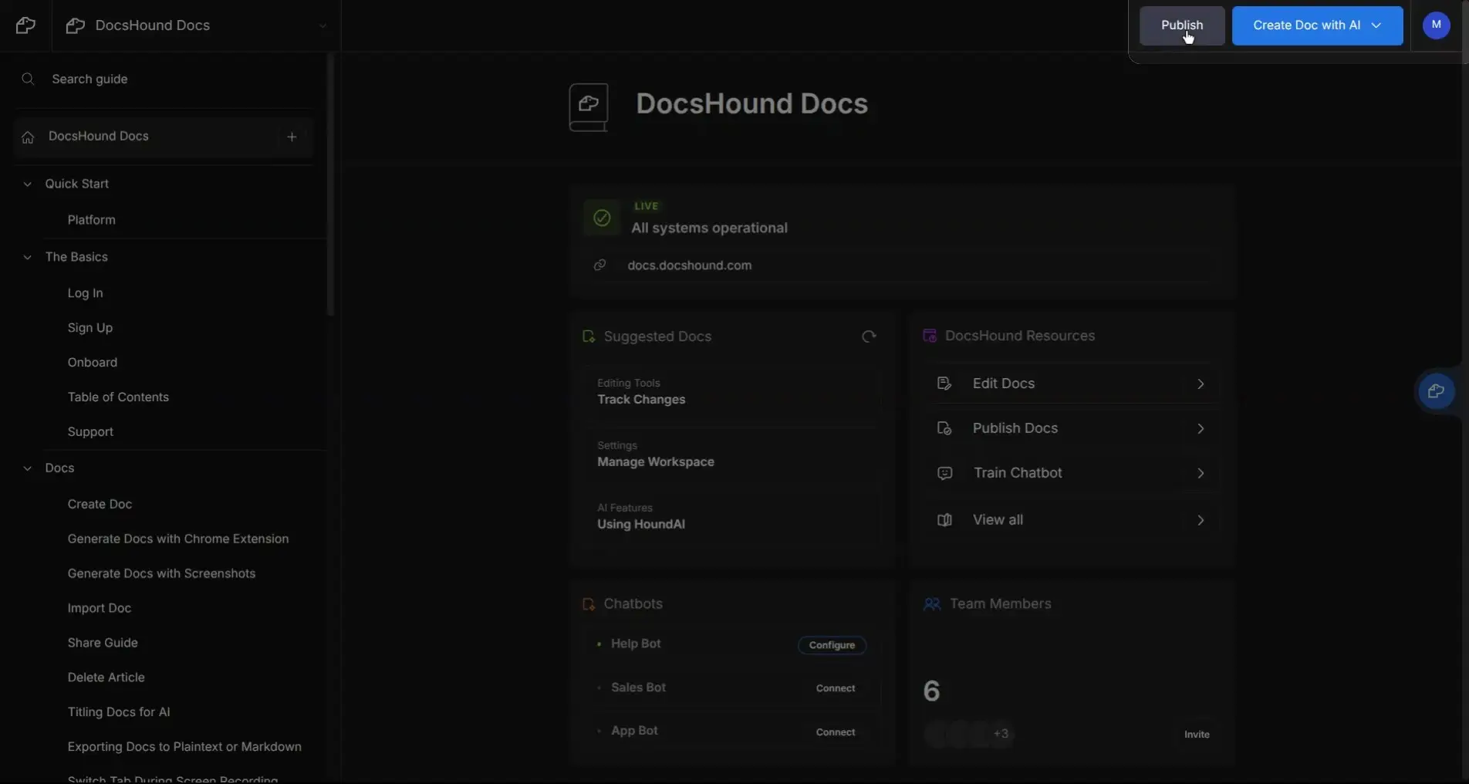Click the Publish button
Viewport: 1469px width, 784px height.
pos(1181,25)
